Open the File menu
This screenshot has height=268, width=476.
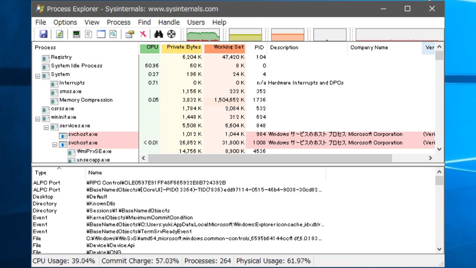tap(41, 22)
